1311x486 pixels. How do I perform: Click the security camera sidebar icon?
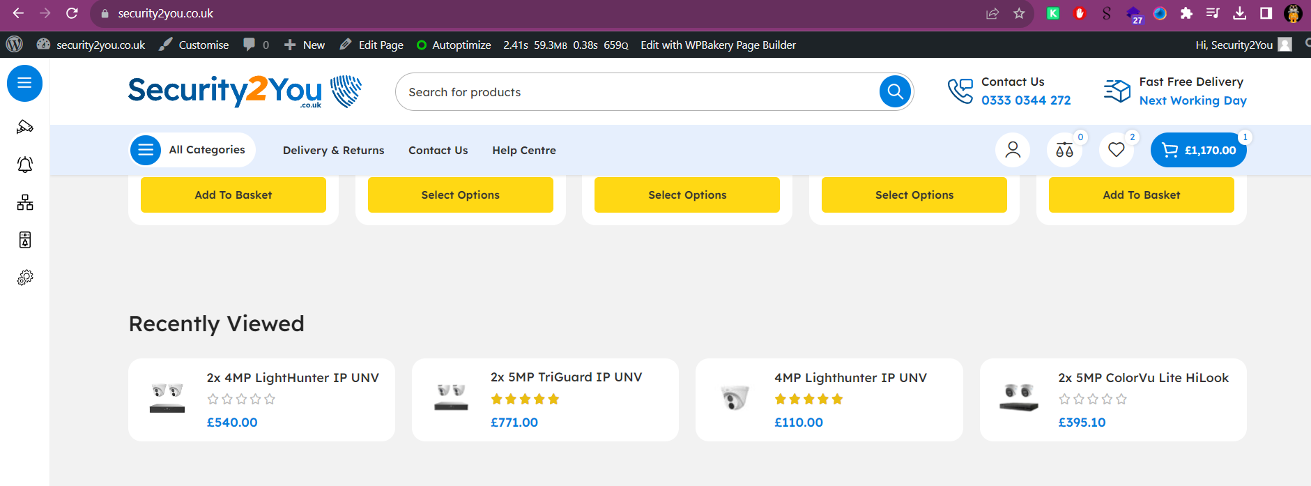(25, 127)
